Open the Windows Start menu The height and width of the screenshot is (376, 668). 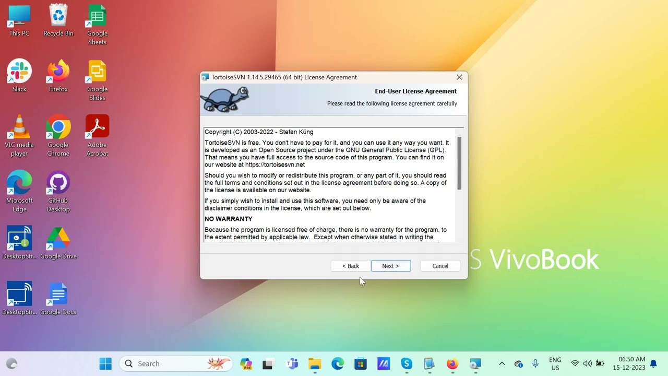point(105,363)
